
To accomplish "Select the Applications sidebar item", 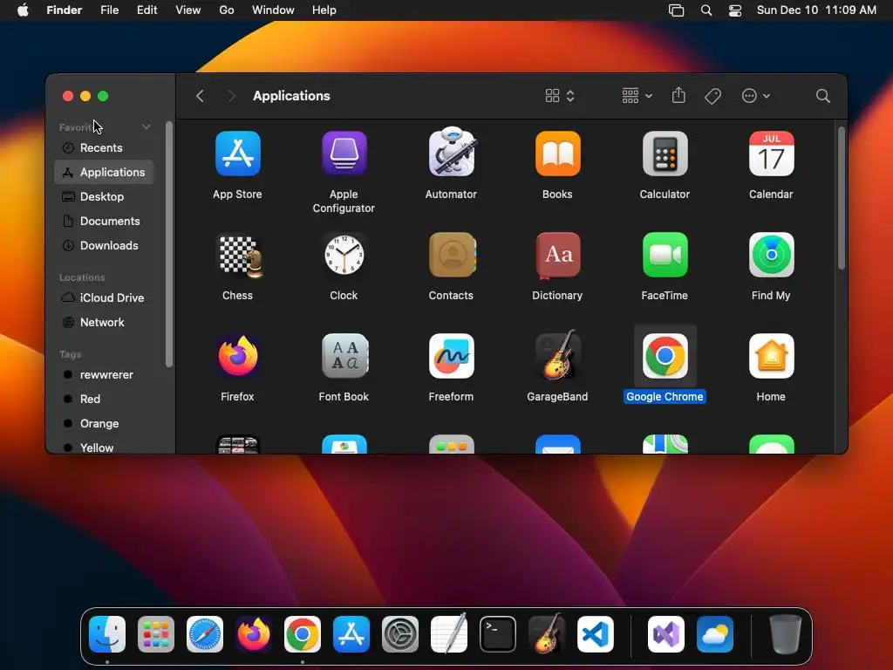I will pos(105,172).
